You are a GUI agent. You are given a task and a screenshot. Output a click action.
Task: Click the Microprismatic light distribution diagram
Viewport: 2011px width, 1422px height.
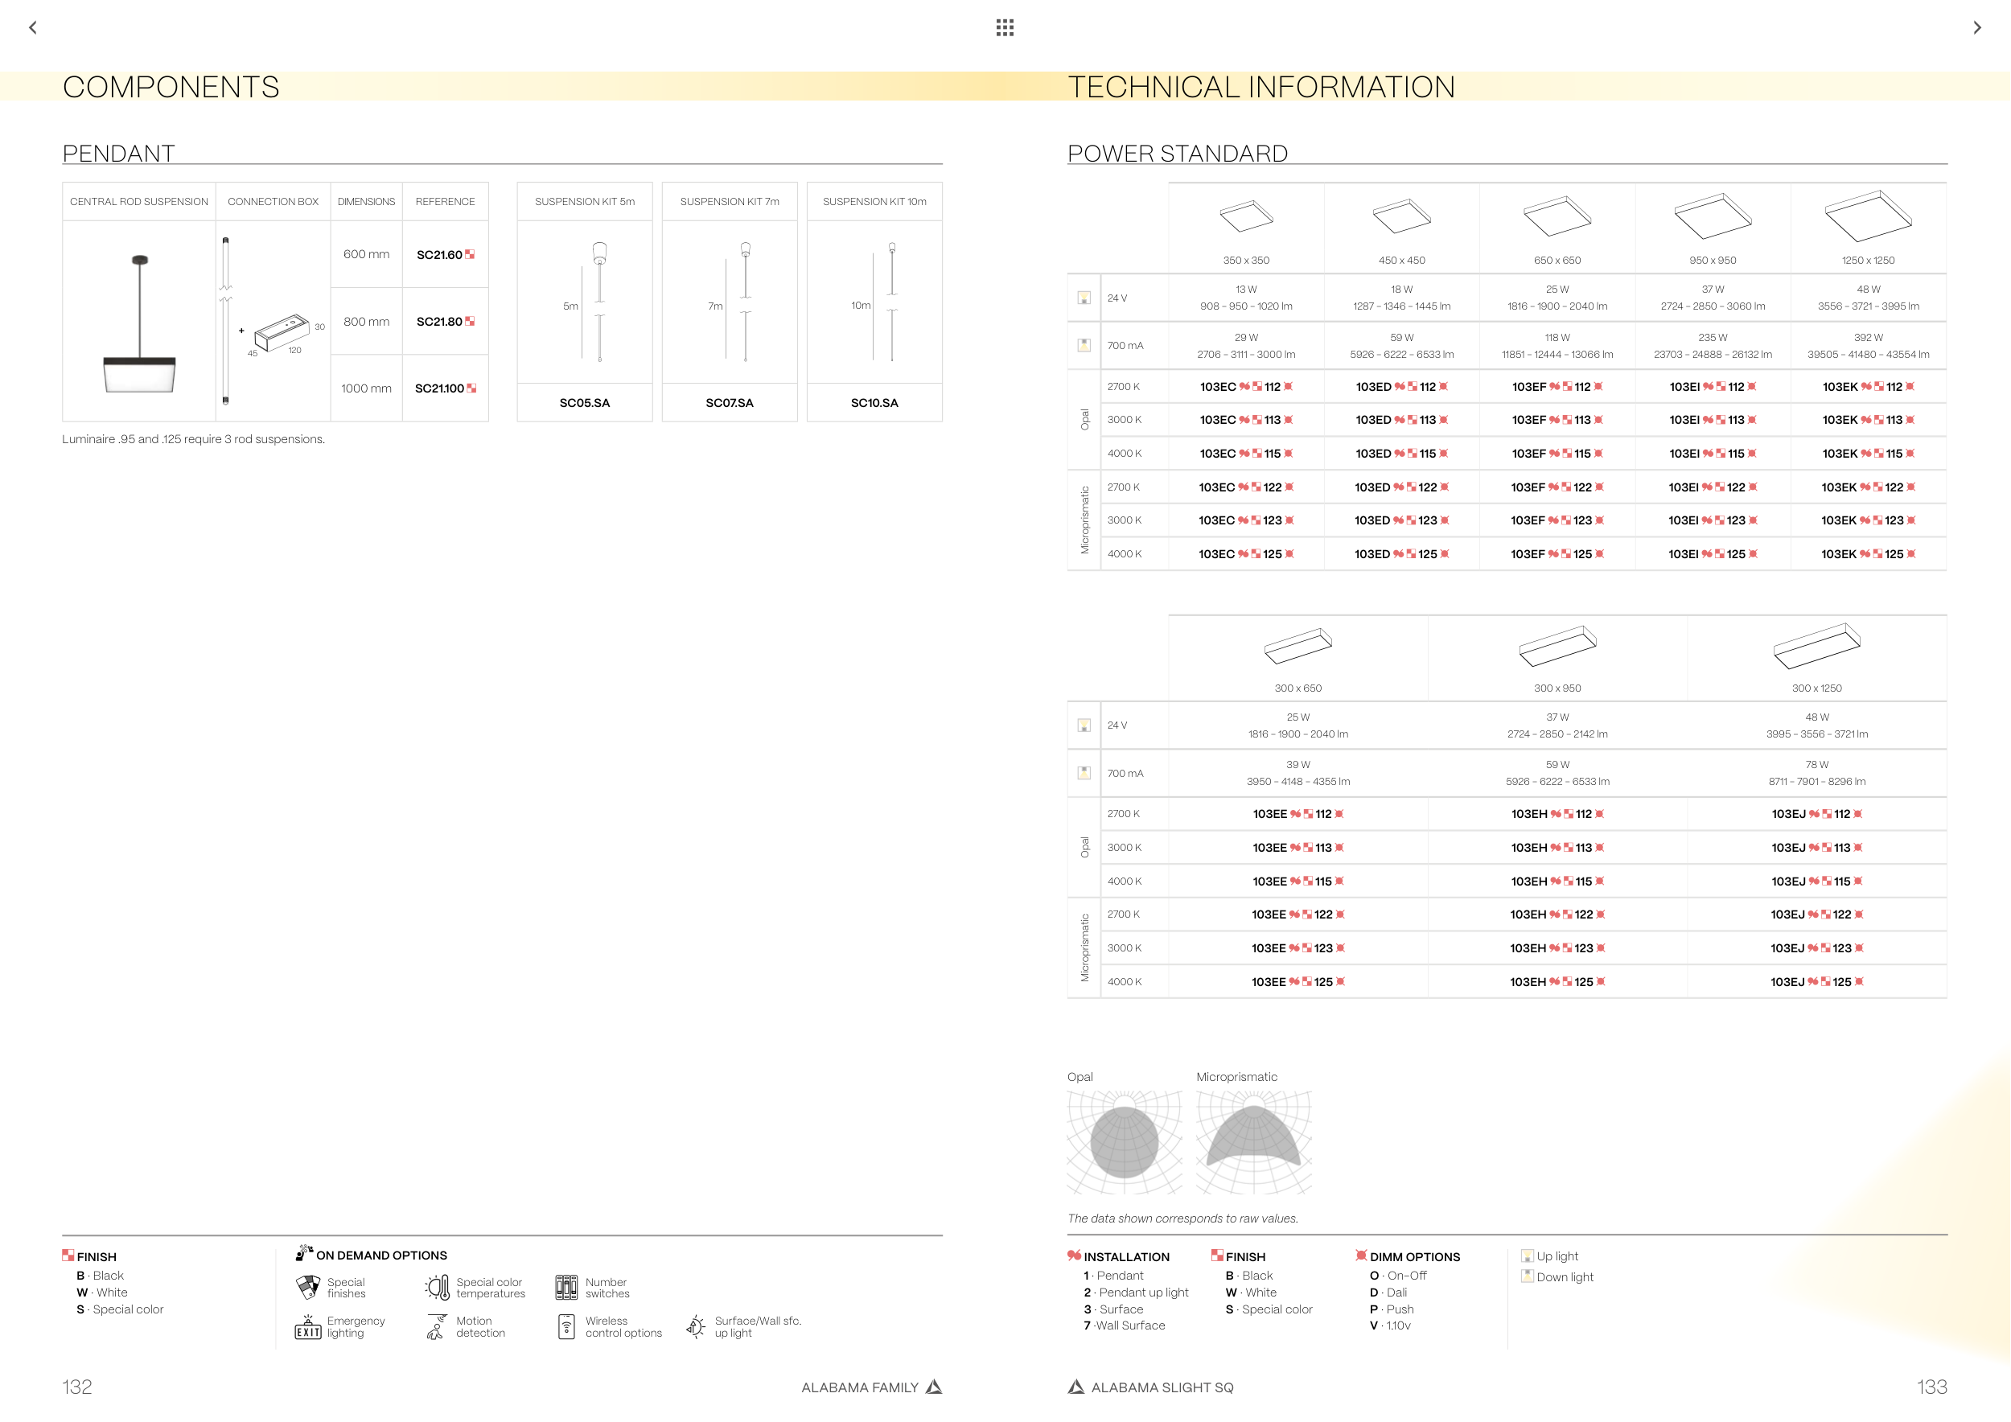[x=1253, y=1142]
